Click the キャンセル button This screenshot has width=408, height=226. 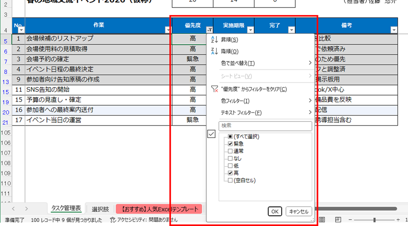point(299,211)
